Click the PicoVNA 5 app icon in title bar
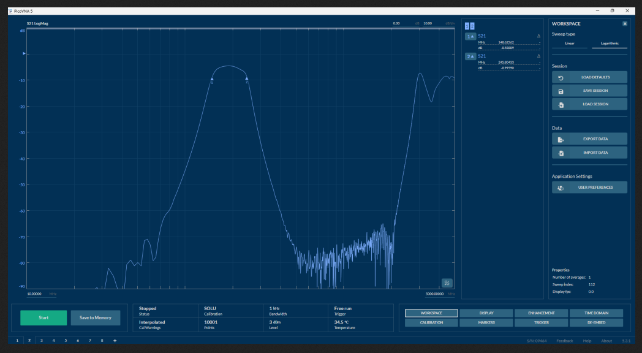 click(x=10, y=11)
